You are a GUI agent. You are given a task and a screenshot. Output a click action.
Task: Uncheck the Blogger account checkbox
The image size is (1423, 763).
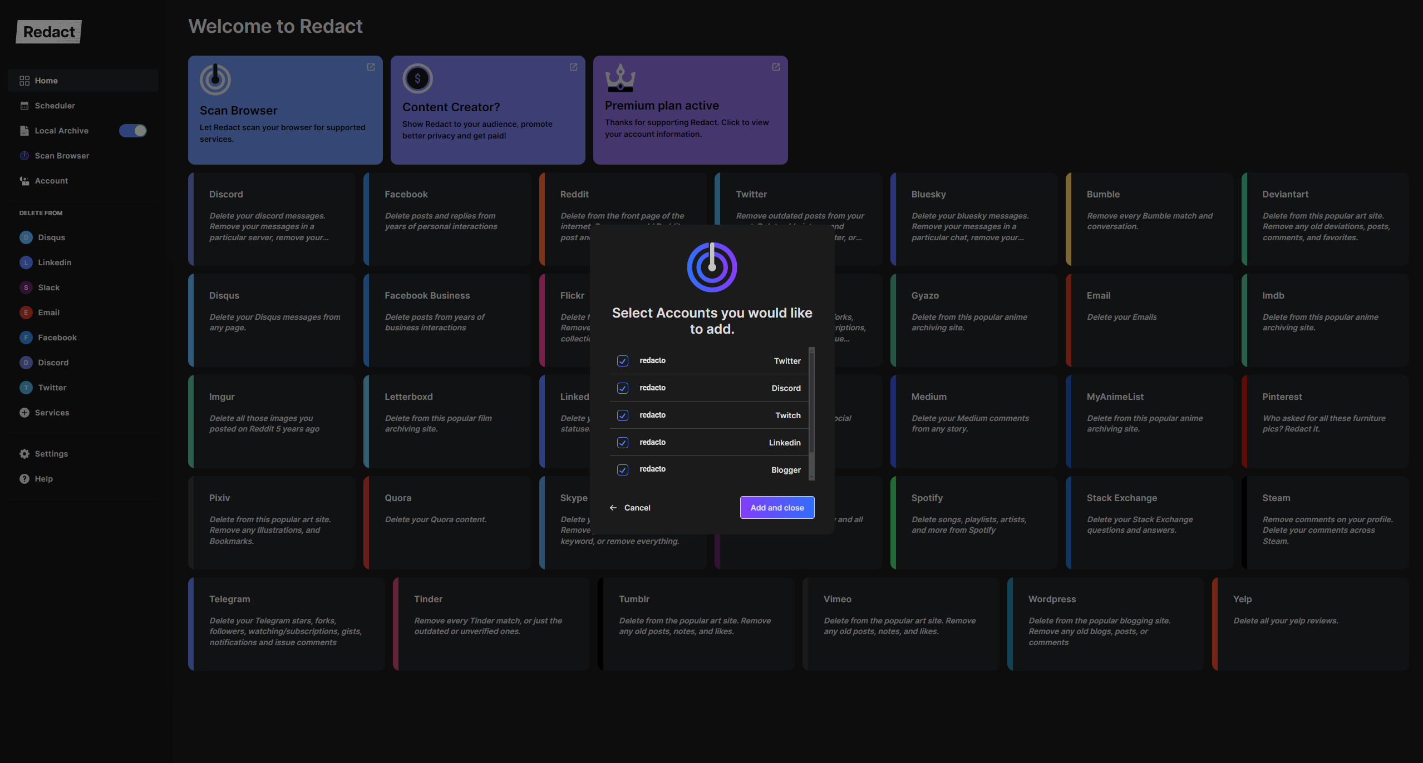click(623, 470)
